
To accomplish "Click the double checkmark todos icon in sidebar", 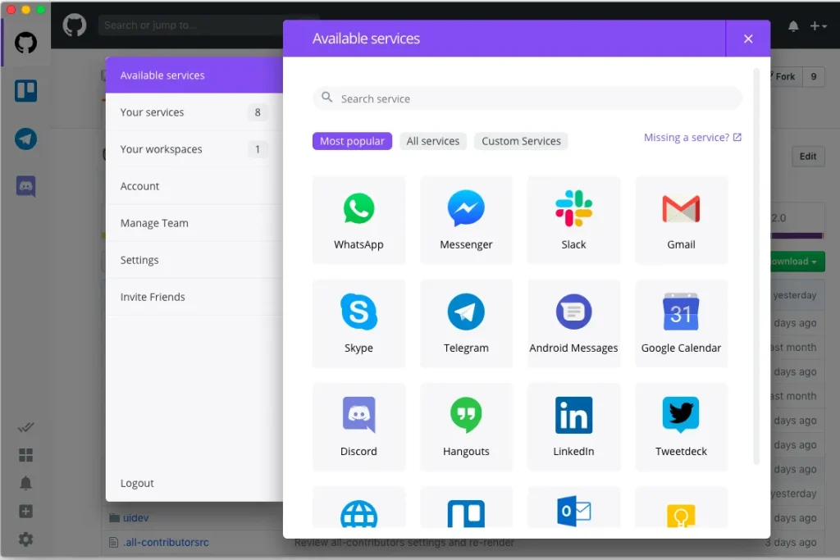I will pos(25,427).
